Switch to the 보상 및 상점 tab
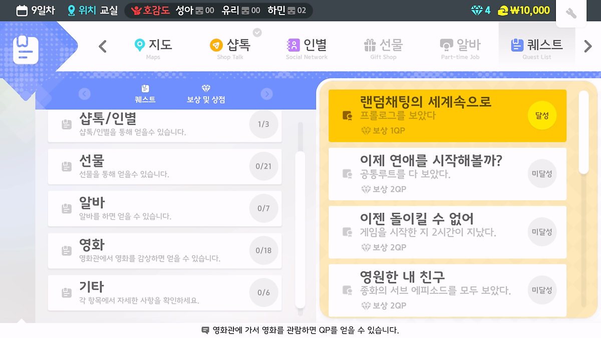 [x=206, y=94]
